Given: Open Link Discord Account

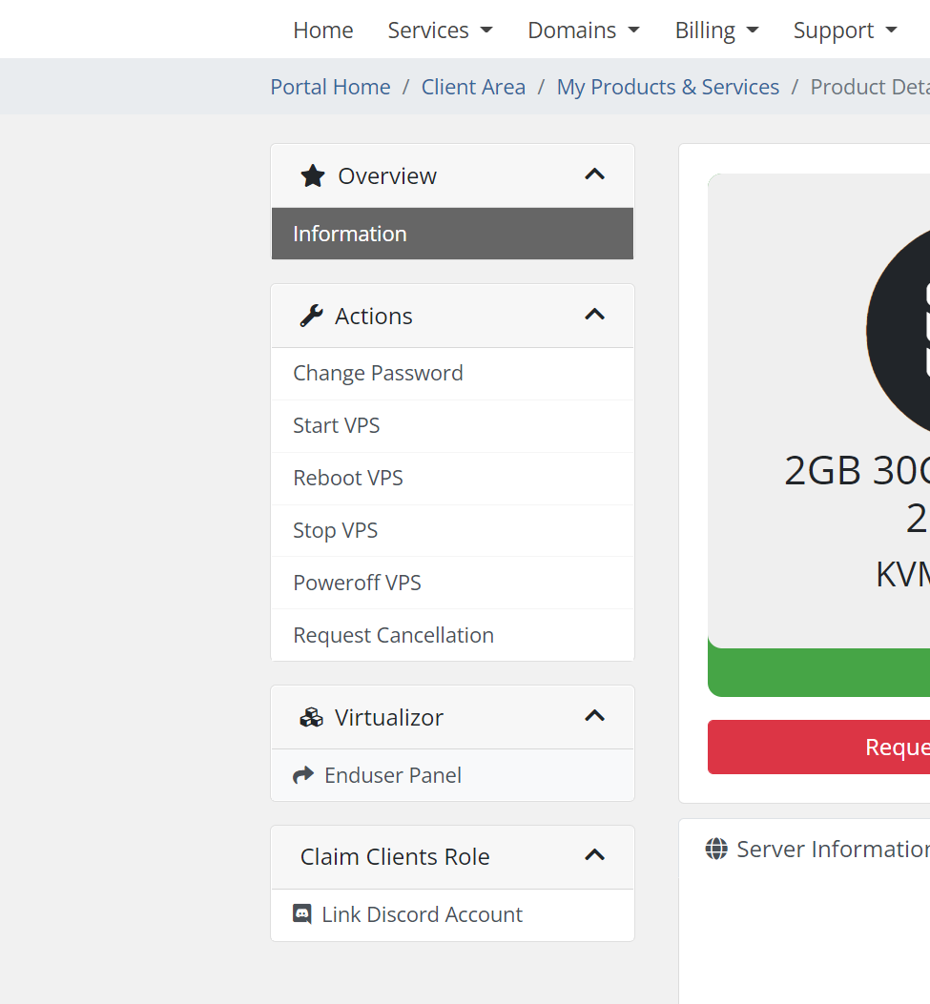Looking at the screenshot, I should 452,915.
